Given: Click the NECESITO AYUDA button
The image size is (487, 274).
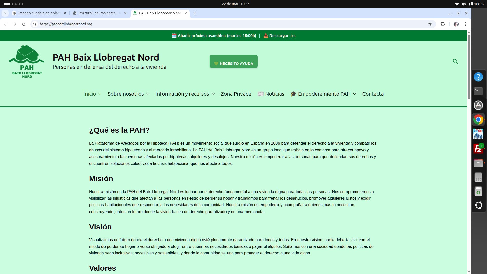Looking at the screenshot, I should pos(234,61).
